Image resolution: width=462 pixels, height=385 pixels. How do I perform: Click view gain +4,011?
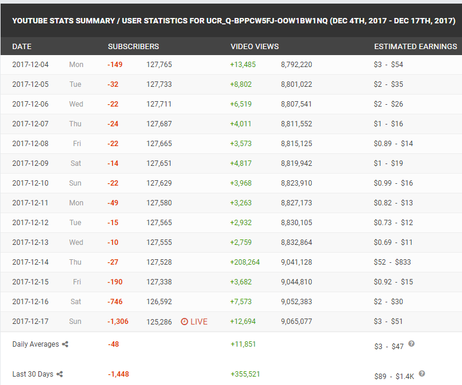tap(241, 124)
